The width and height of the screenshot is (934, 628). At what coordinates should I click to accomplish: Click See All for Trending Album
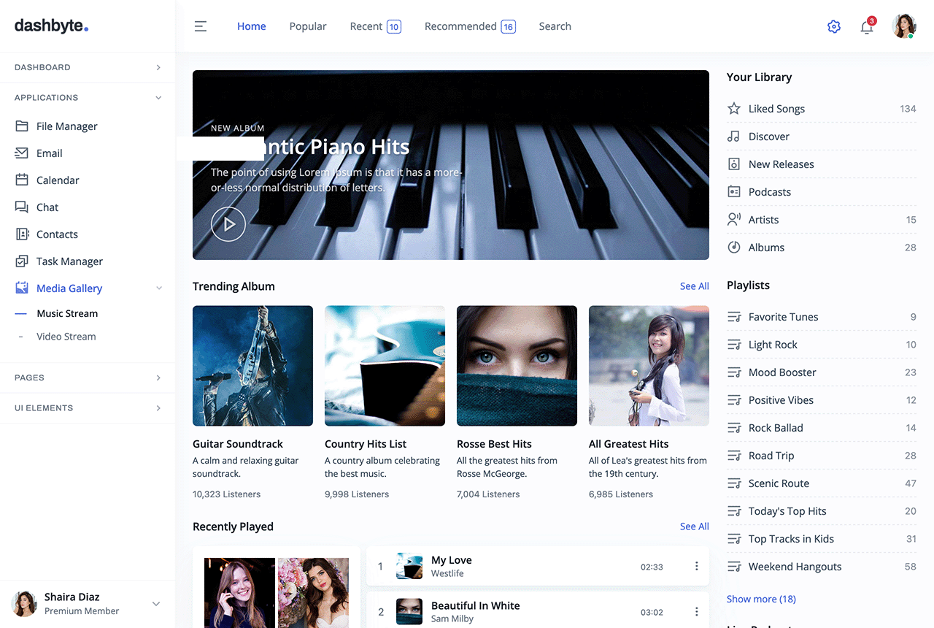pyautogui.click(x=694, y=286)
